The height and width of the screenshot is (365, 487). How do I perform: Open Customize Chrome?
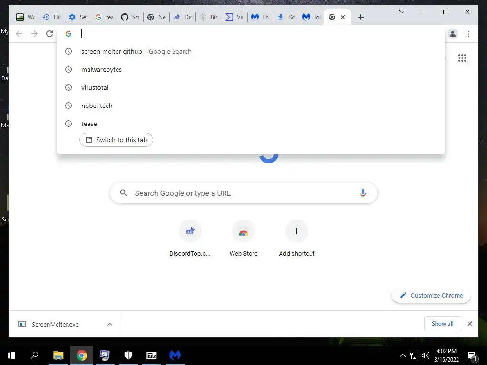[x=431, y=295]
